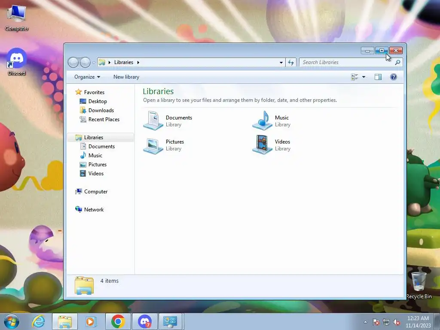
Task: Select Network in the navigation pane
Action: (94, 209)
